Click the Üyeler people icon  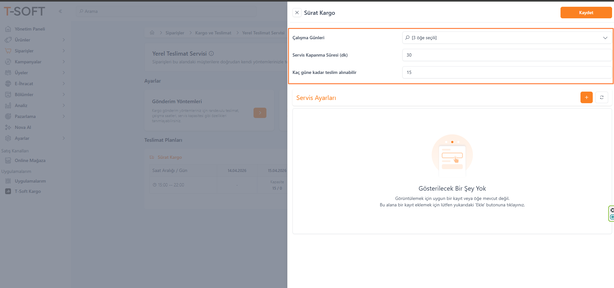click(x=8, y=73)
